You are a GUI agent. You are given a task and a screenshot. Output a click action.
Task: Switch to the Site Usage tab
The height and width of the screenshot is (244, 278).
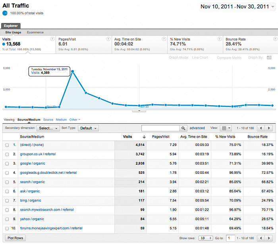(x=13, y=33)
